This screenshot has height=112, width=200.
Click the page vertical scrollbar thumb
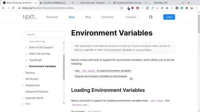[199, 24]
